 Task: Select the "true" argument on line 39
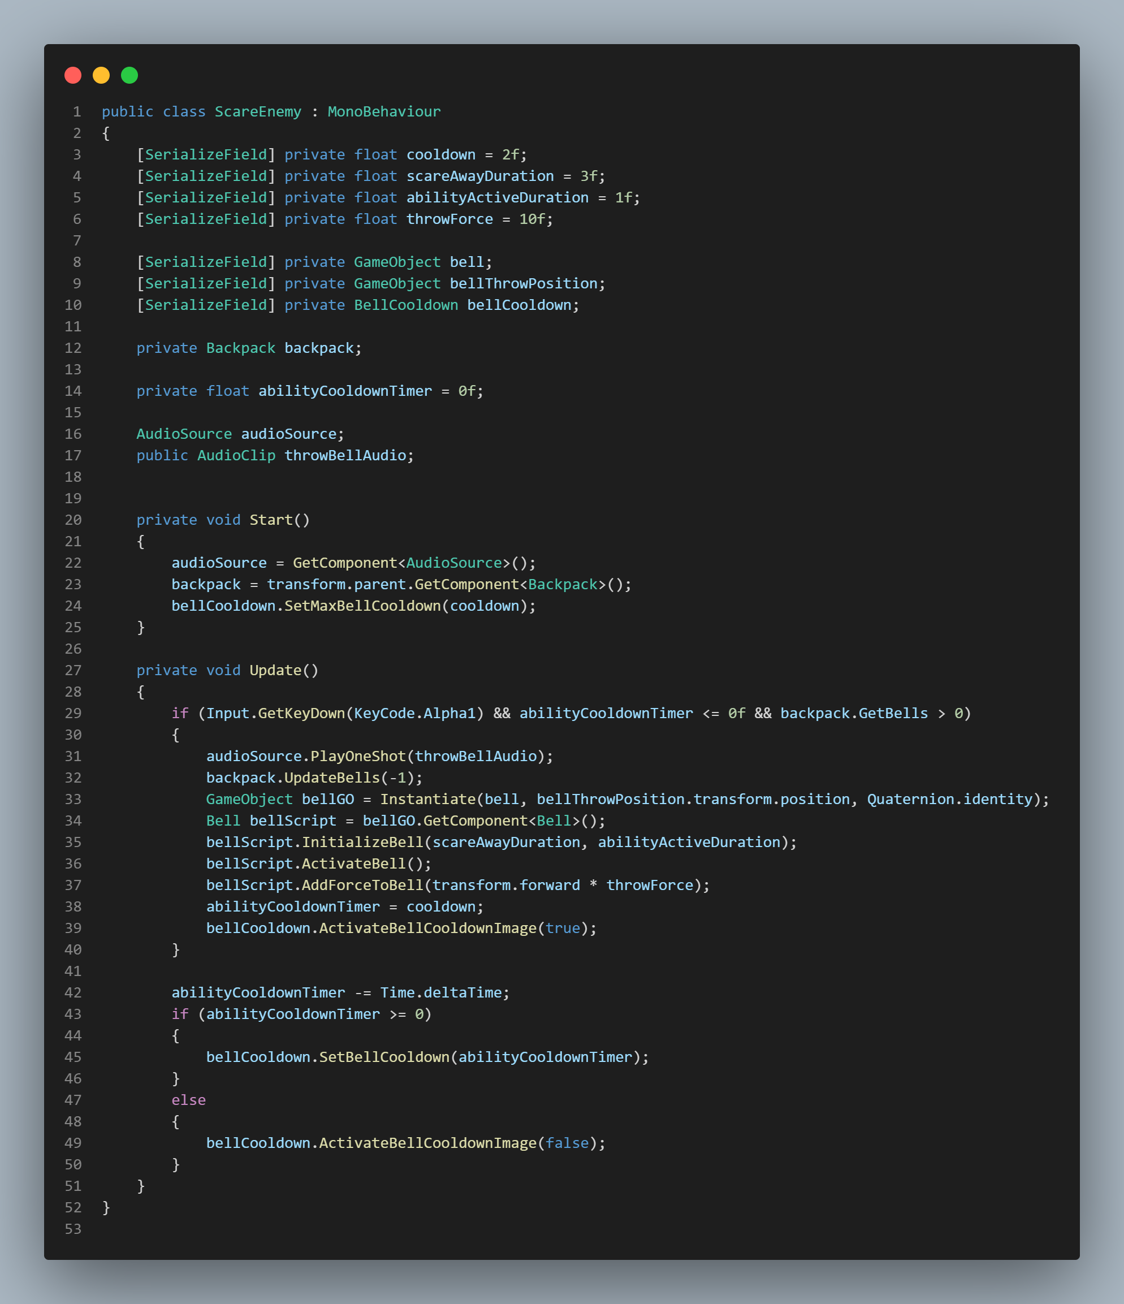pyautogui.click(x=563, y=929)
